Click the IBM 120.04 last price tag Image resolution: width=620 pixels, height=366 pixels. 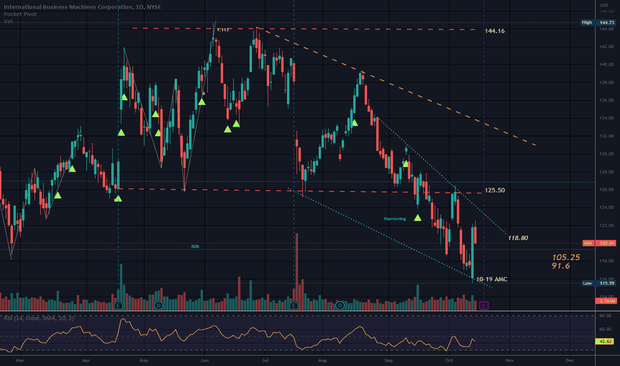[599, 243]
